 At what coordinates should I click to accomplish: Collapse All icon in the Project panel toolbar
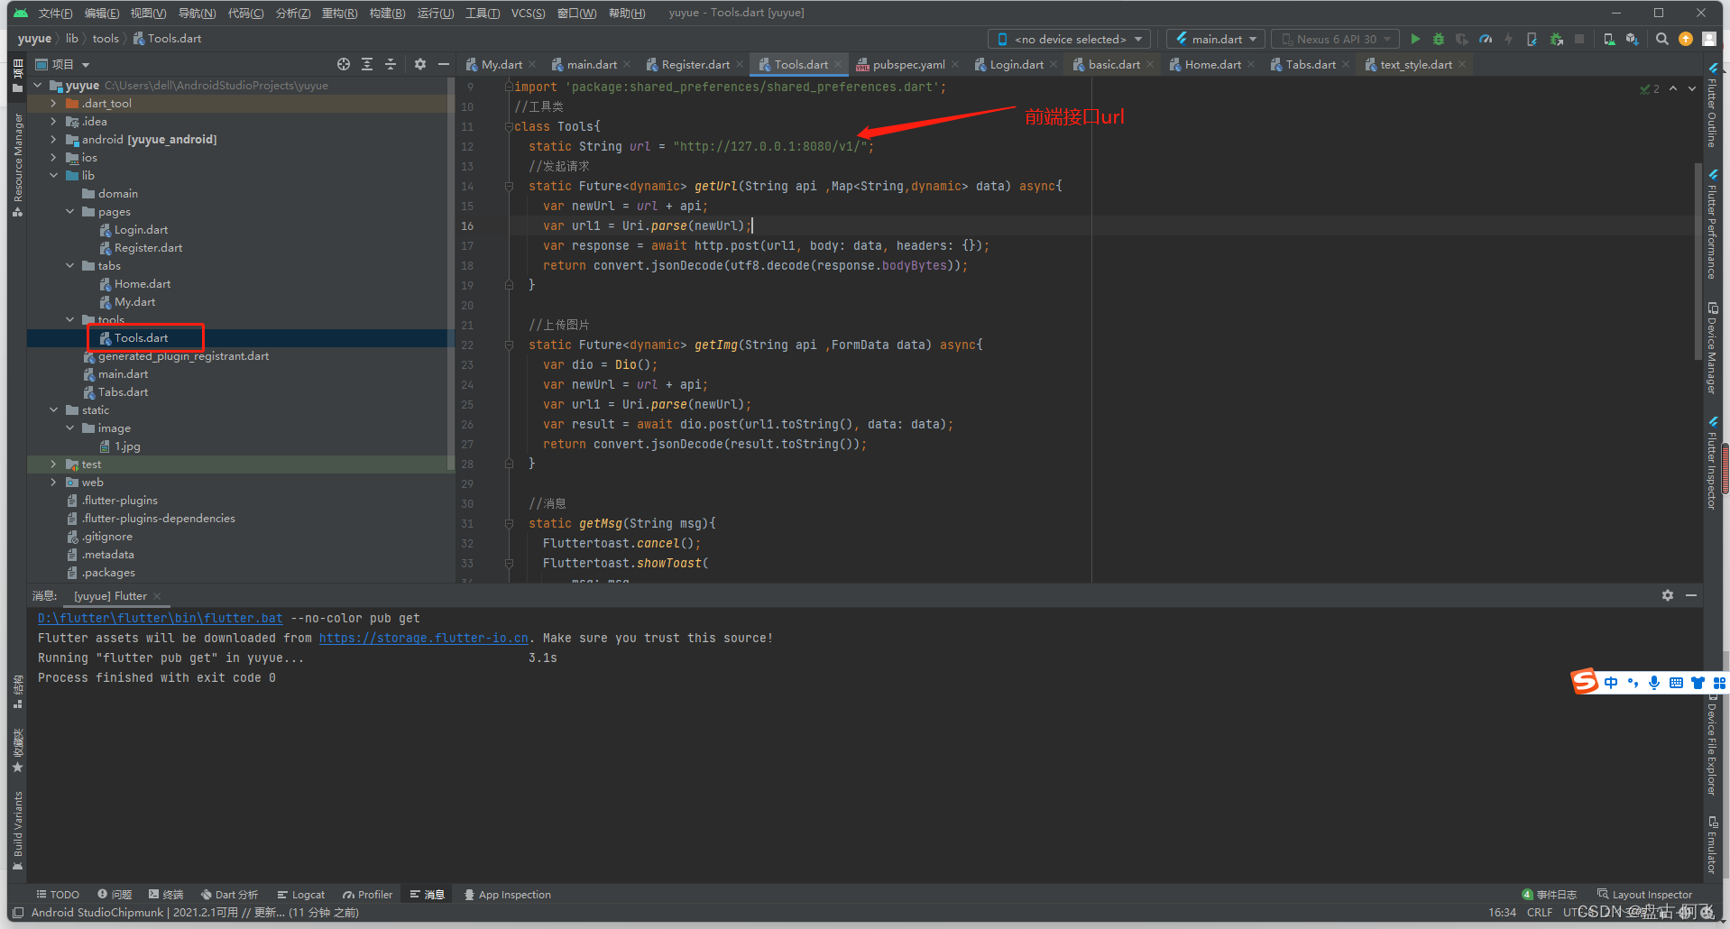pos(390,64)
